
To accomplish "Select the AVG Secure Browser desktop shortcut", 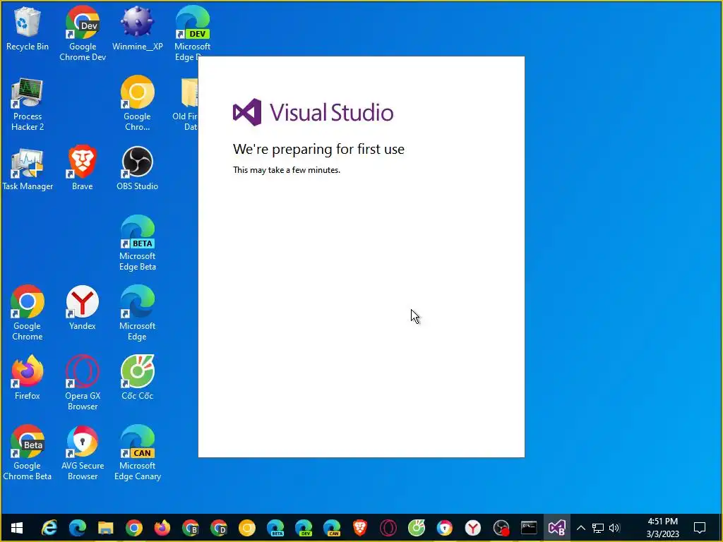I will (83, 453).
